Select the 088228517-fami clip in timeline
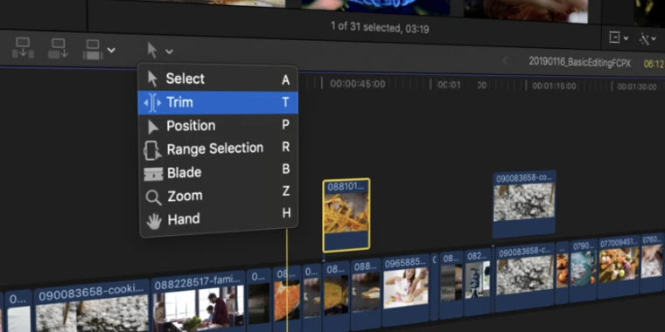The width and height of the screenshot is (665, 332). [198, 301]
